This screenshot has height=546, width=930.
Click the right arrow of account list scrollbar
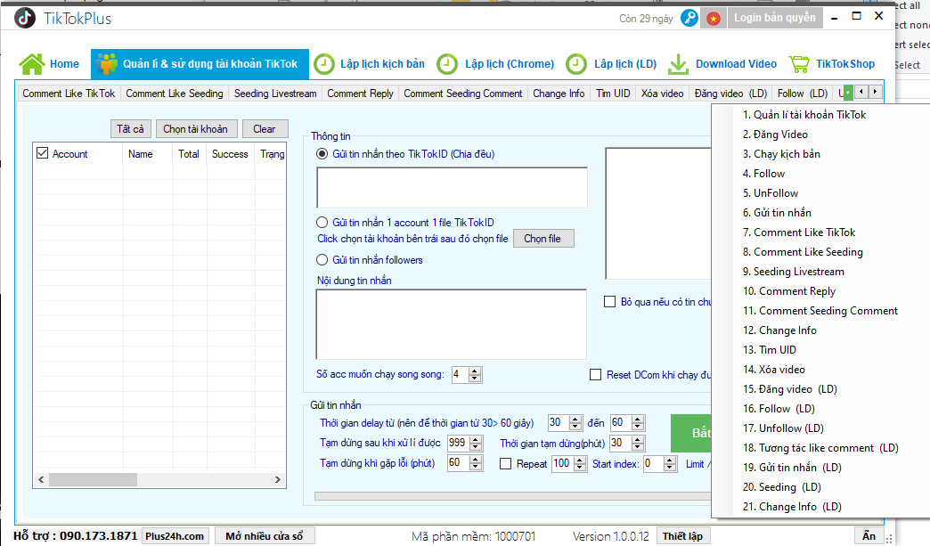[x=278, y=479]
